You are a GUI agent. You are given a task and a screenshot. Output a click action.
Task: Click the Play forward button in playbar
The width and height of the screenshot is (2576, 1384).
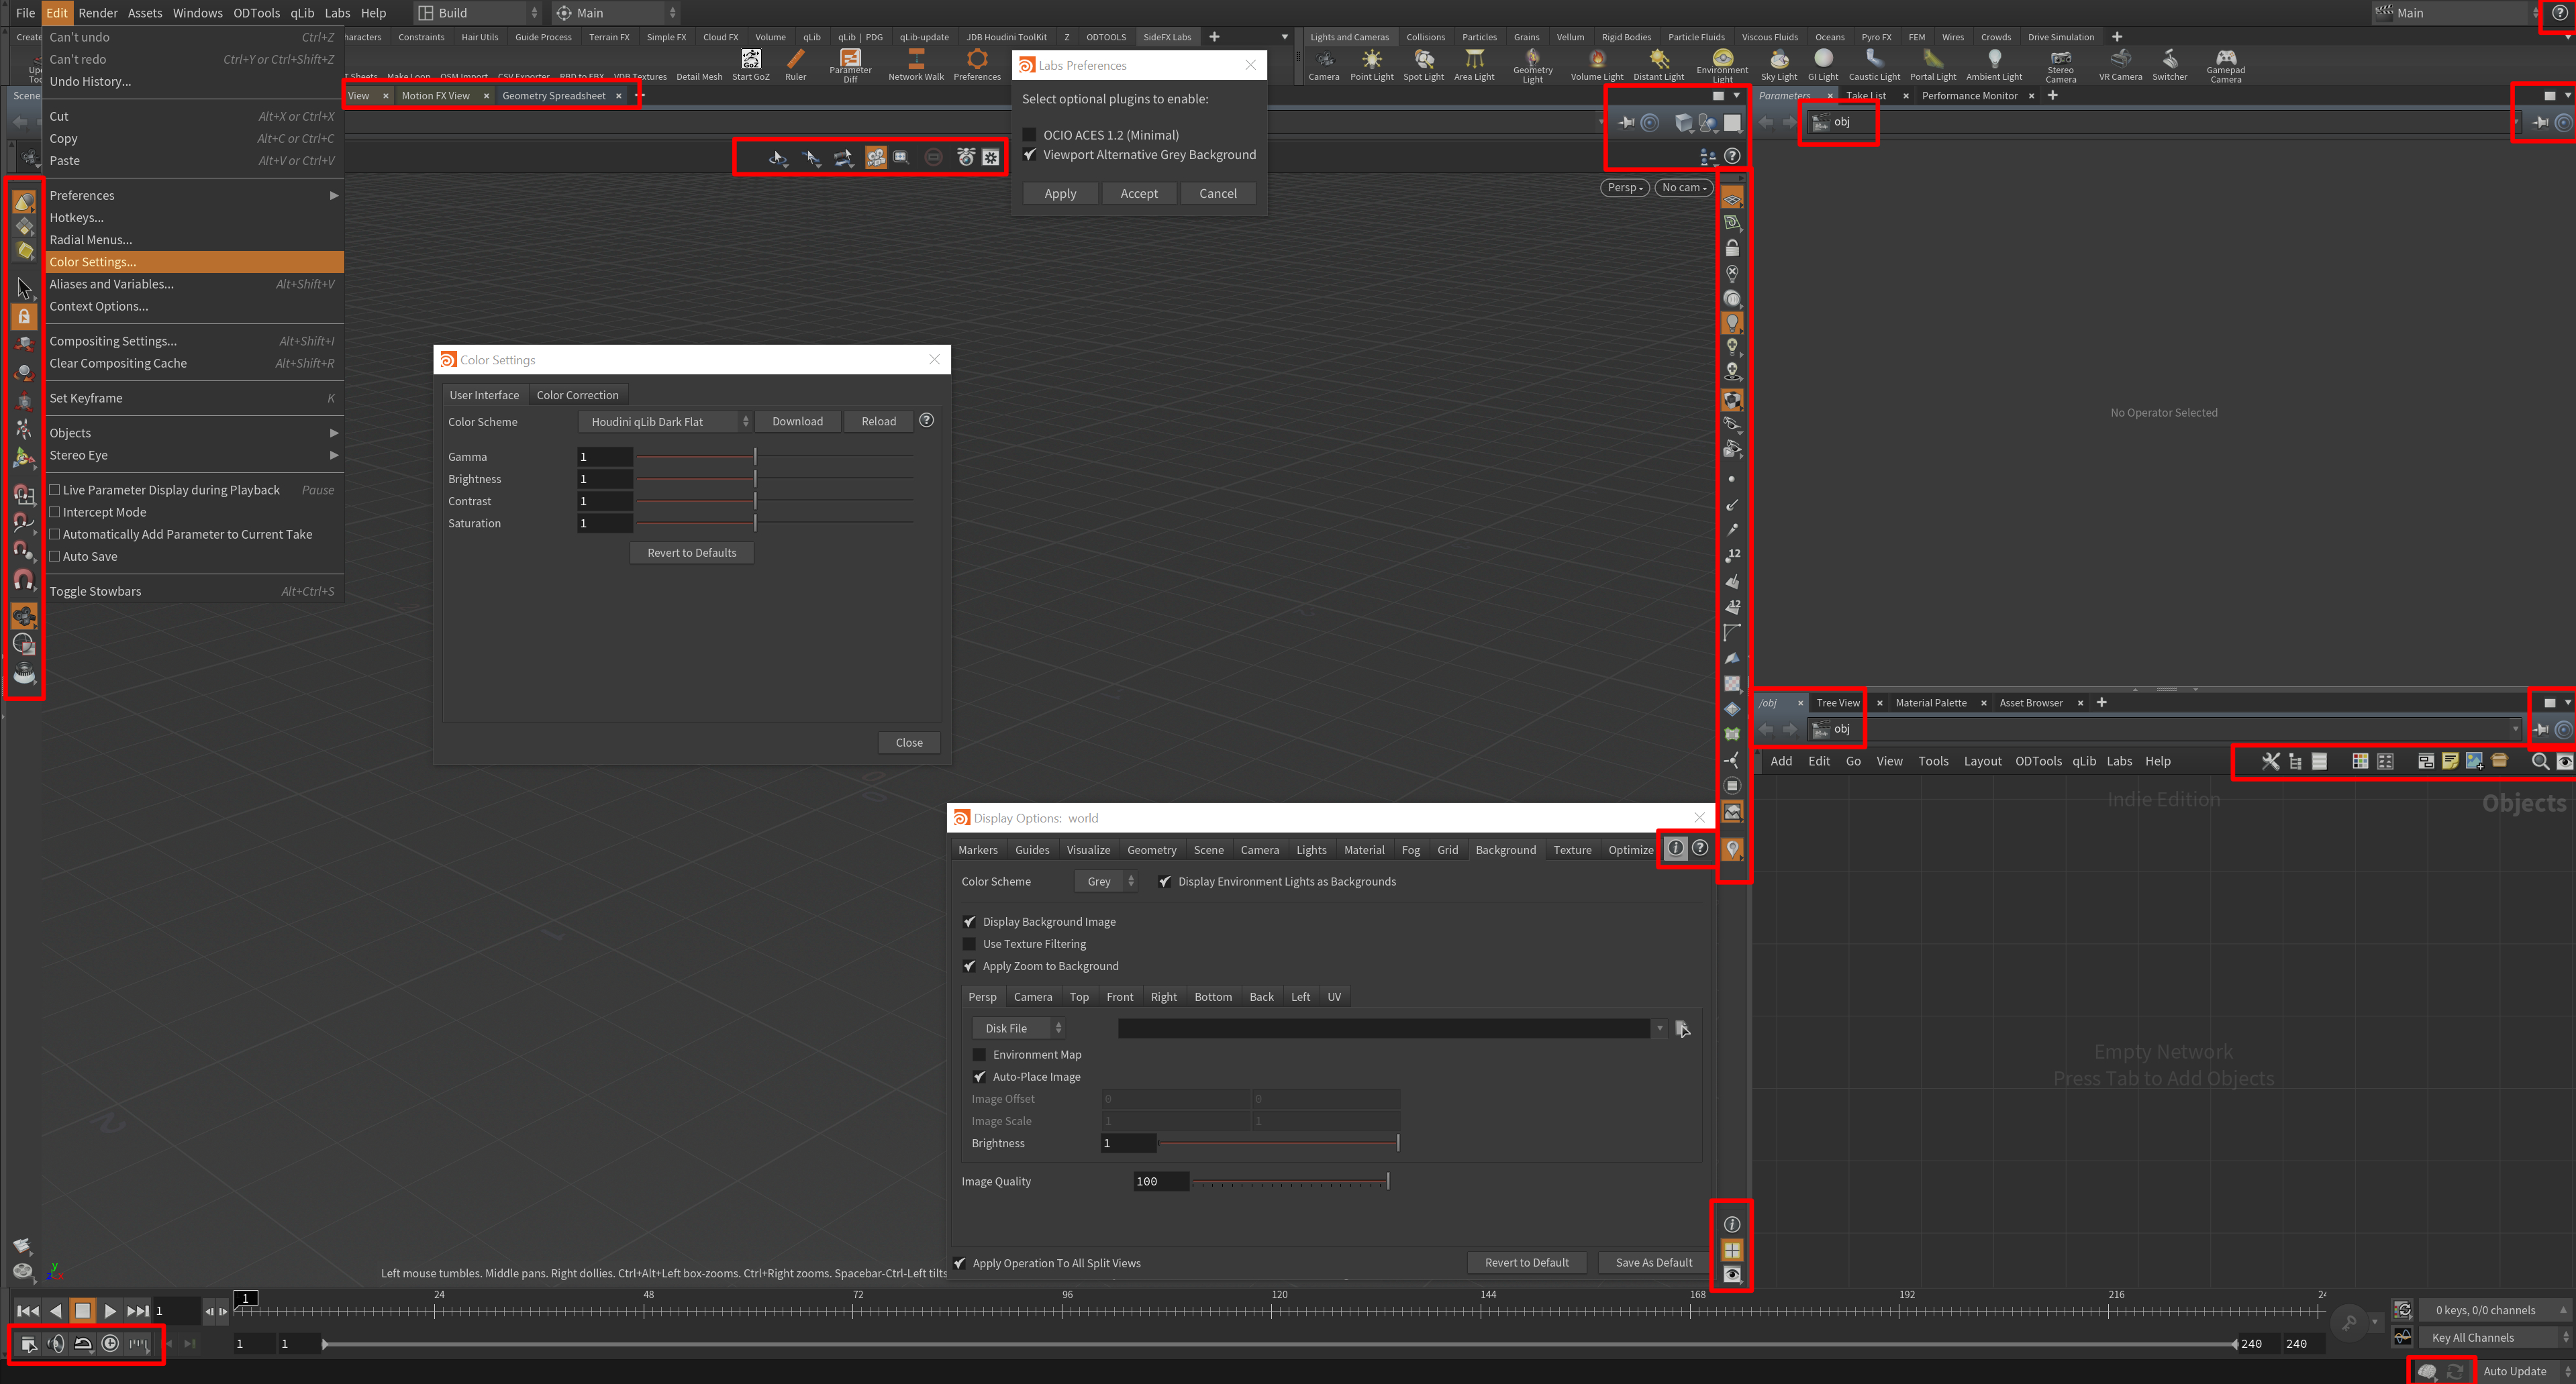pyautogui.click(x=110, y=1310)
